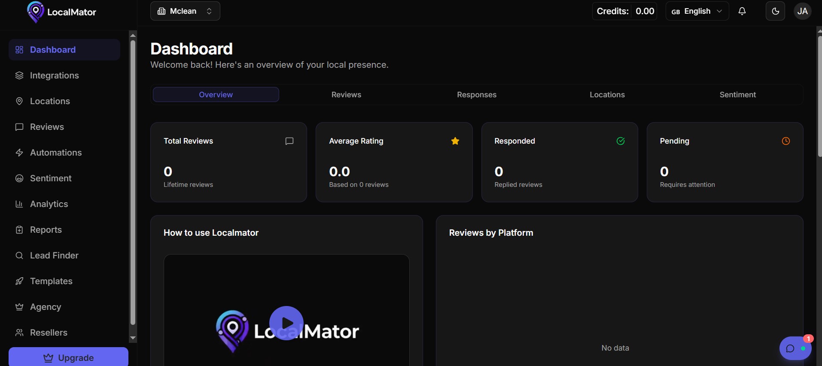Click the Lead Finder magnifier icon
Viewport: 822px width, 366px height.
point(19,255)
